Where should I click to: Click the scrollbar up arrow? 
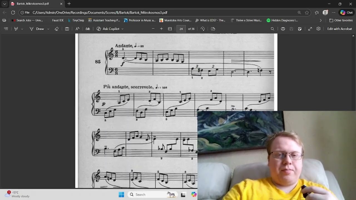(353, 36)
